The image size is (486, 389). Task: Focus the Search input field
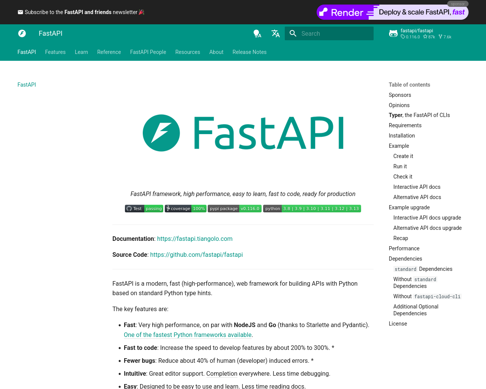click(329, 33)
